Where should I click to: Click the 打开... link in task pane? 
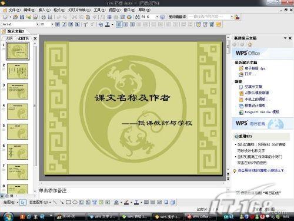tap(250, 74)
